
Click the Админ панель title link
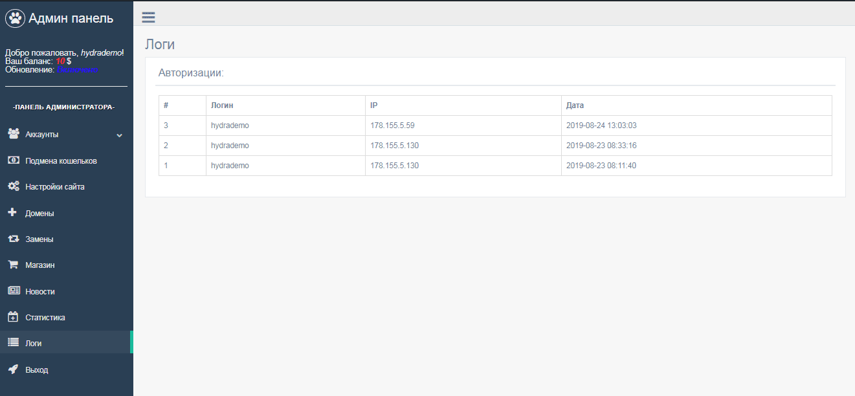[x=71, y=19]
